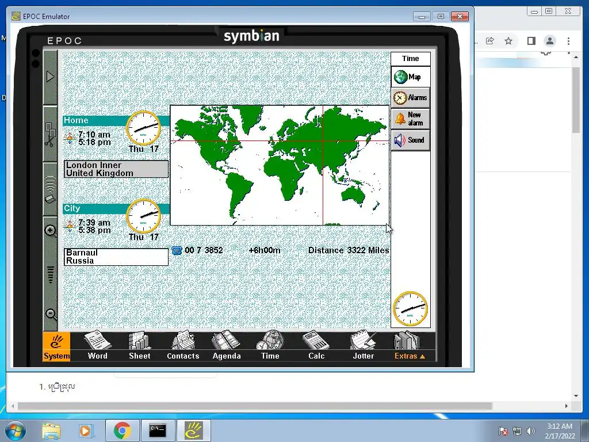Maximize the EPOC Emulator window
Viewport: 589px width, 442px height.
[441, 17]
